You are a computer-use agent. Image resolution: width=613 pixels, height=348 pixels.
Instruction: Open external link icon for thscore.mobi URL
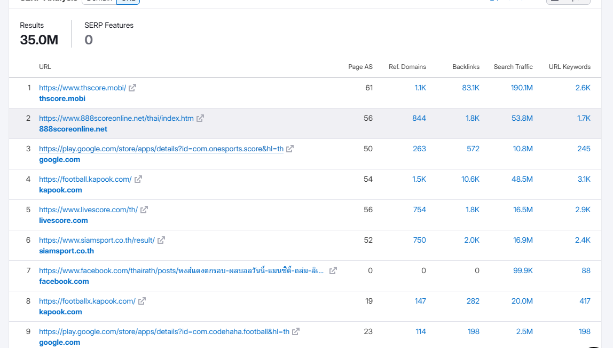pyautogui.click(x=132, y=88)
